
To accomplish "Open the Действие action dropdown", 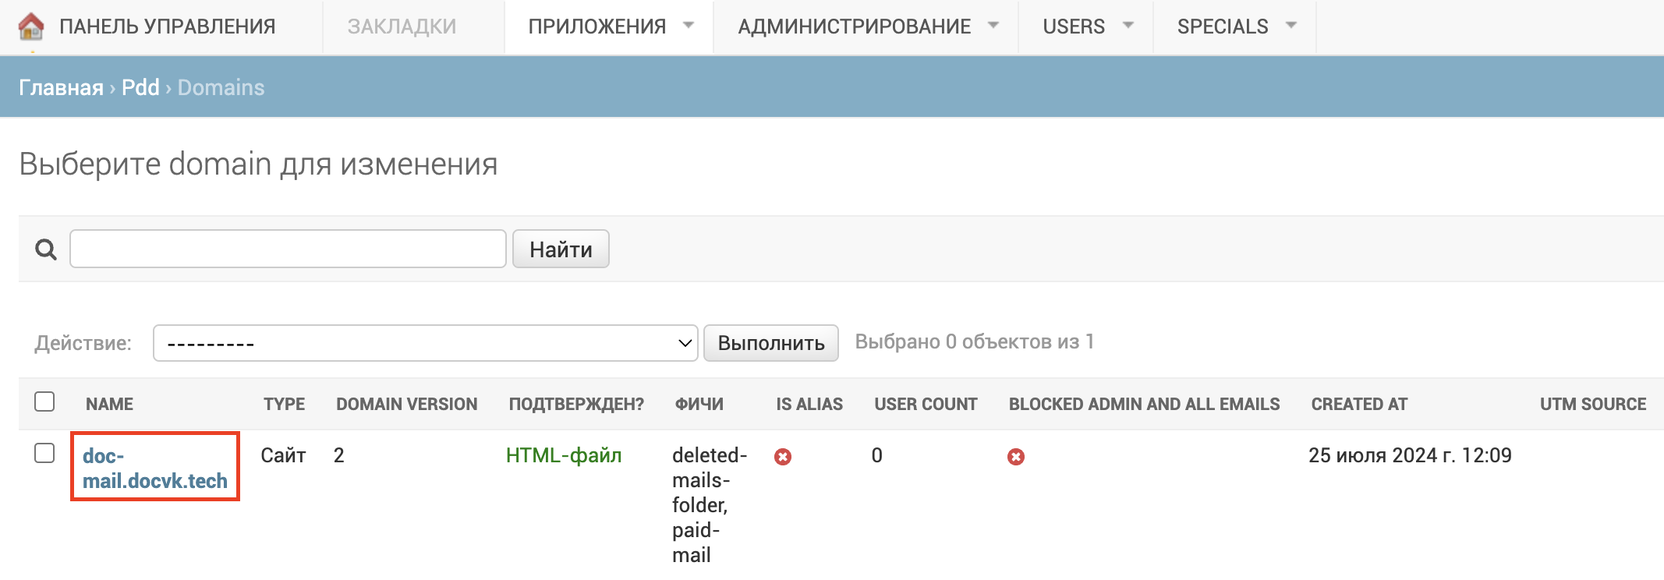I will tap(425, 343).
